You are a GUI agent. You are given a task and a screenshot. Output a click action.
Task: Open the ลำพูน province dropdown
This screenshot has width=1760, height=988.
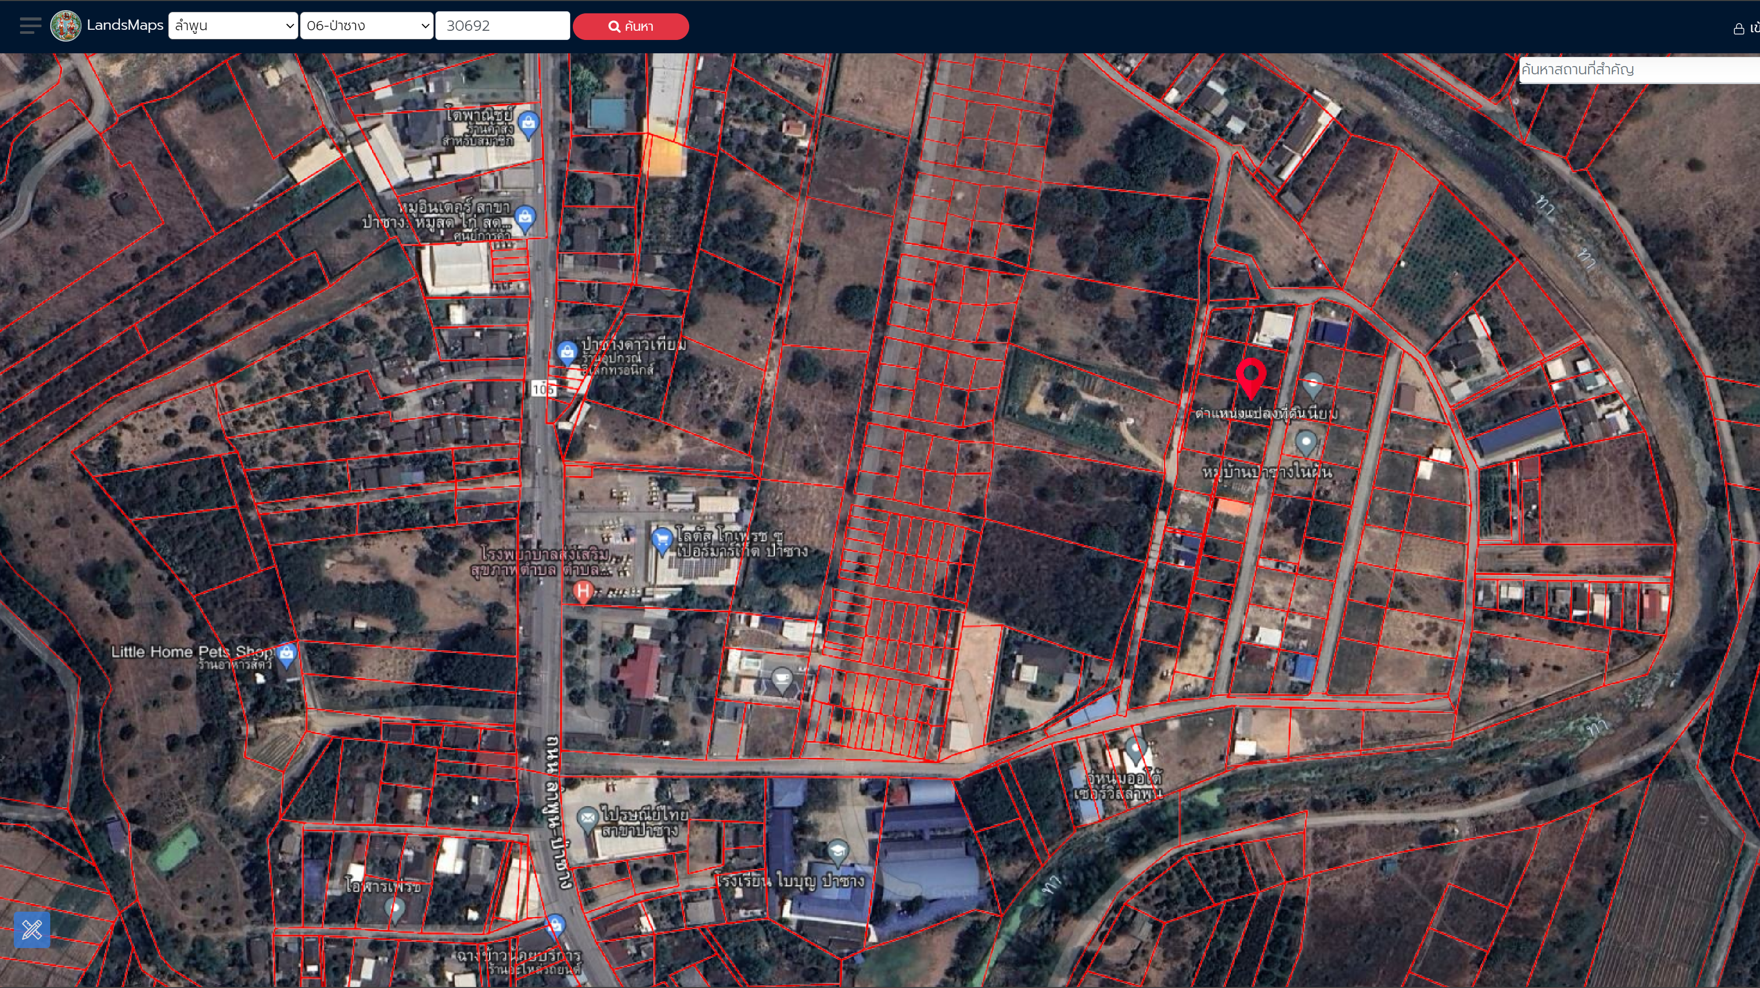233,26
